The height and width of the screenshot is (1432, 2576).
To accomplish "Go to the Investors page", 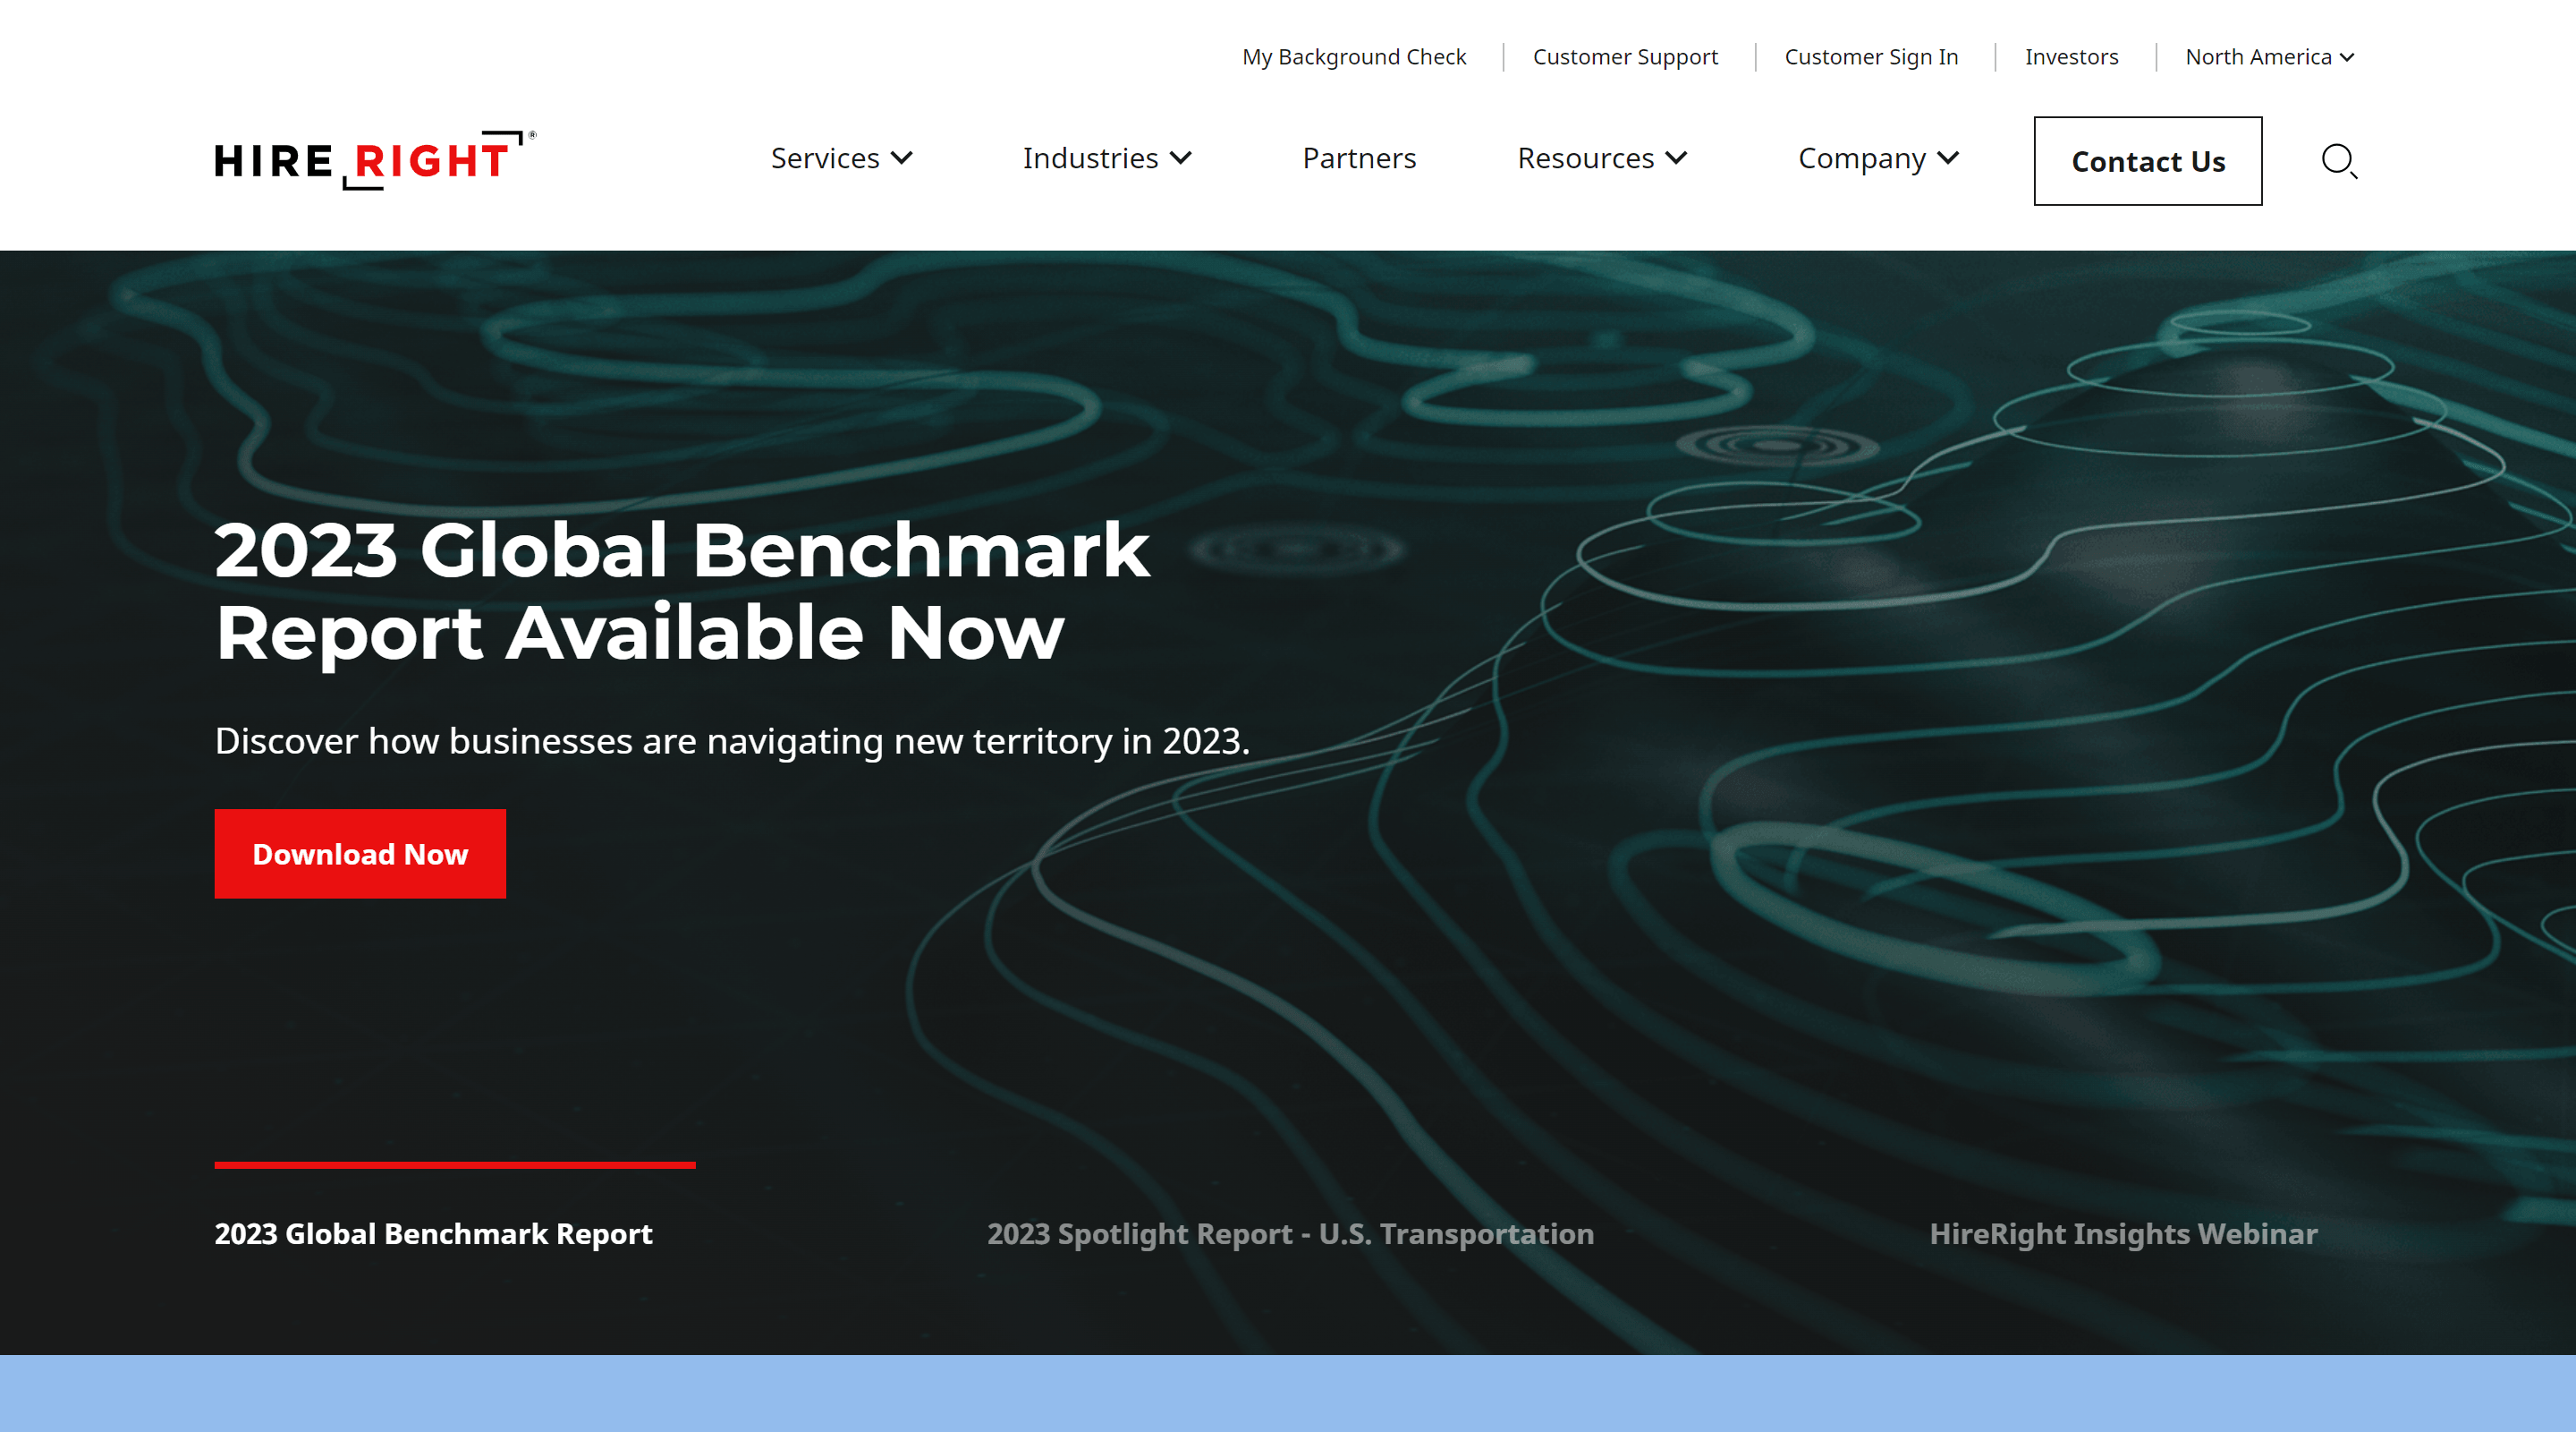I will 2071,57.
